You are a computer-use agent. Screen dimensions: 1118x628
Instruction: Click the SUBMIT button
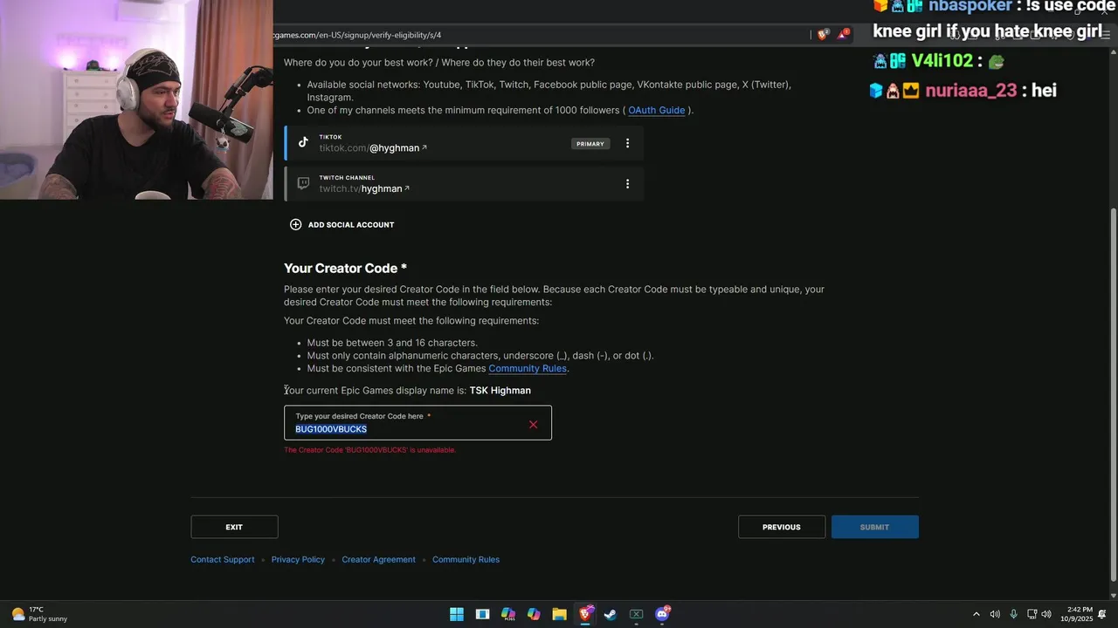(874, 527)
